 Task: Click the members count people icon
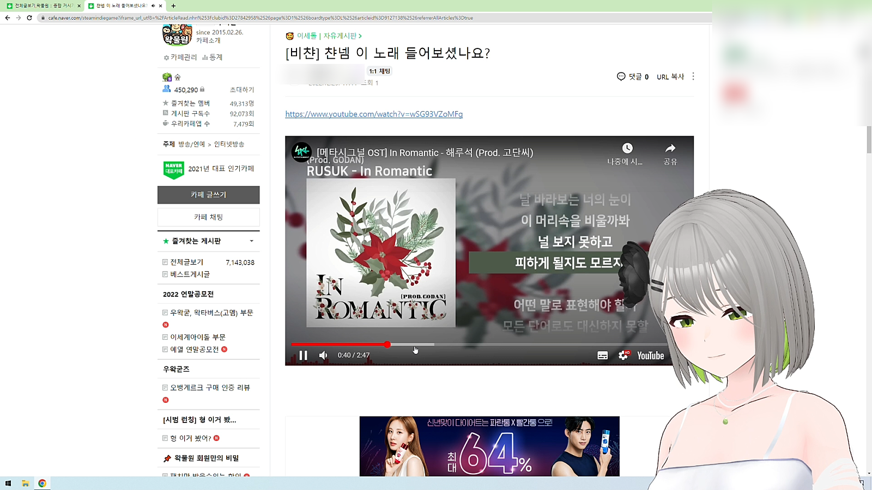point(167,89)
